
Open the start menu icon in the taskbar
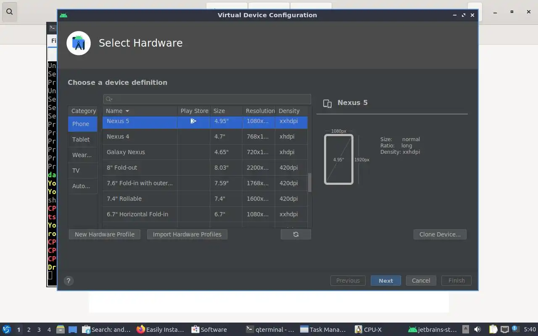click(x=6, y=329)
